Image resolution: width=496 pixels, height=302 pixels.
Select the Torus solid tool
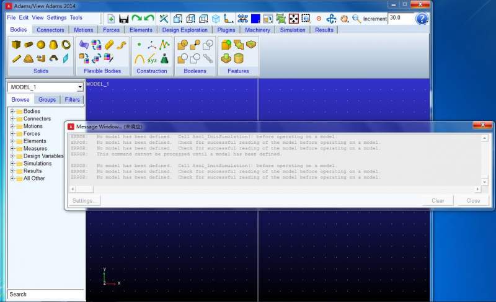coord(66,45)
